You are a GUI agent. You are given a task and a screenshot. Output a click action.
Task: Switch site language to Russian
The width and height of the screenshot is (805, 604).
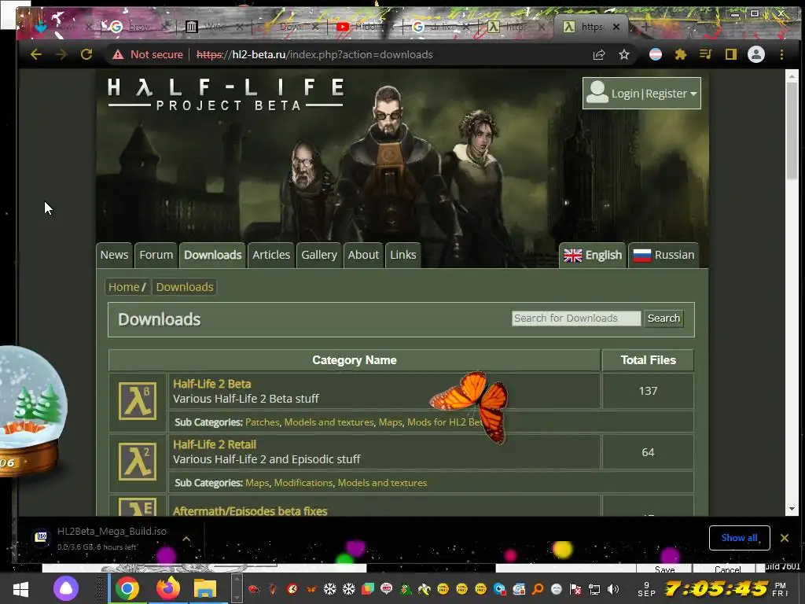point(663,255)
